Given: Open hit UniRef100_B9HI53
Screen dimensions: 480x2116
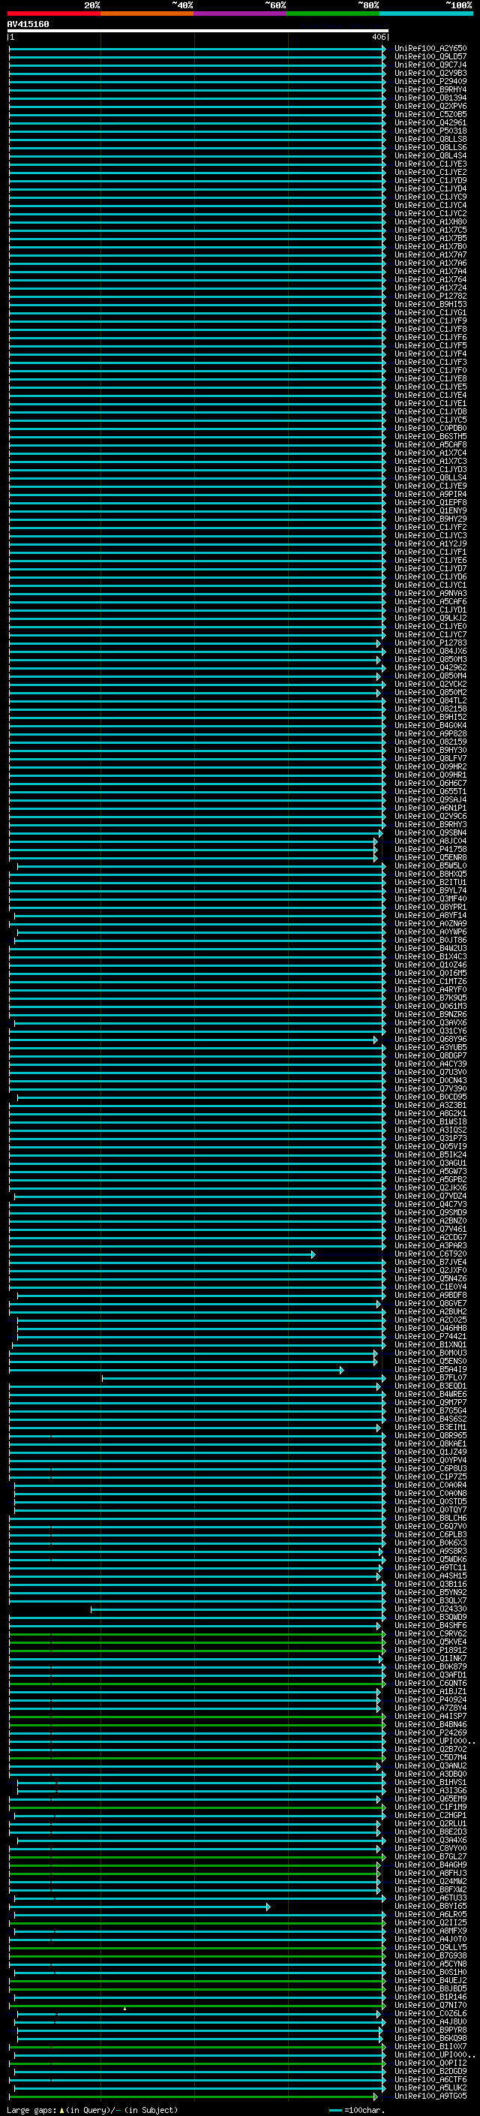Looking at the screenshot, I should 430,305.
